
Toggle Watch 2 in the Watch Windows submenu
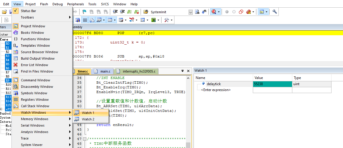(91, 119)
